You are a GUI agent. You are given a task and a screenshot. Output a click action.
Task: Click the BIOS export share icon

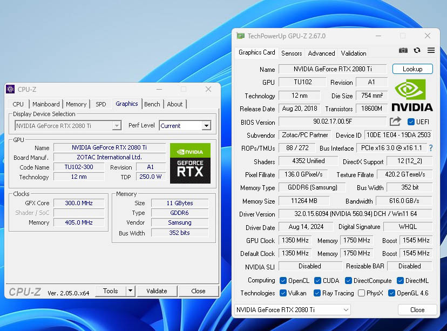tap(396, 121)
